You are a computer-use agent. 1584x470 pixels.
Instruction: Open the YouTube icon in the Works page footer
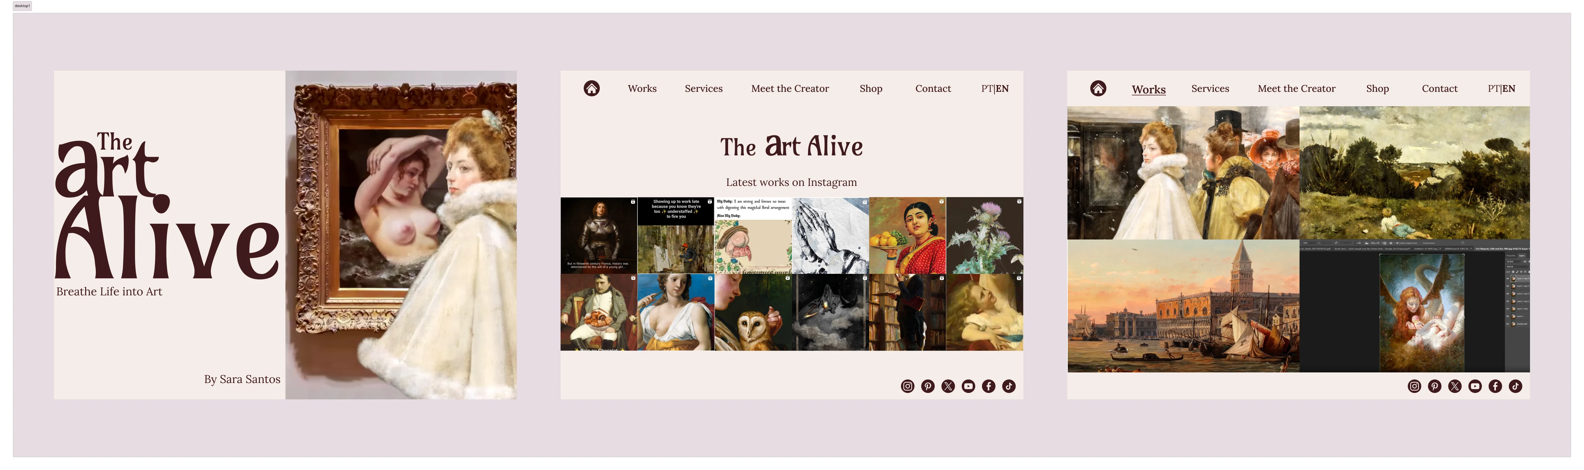point(1475,387)
